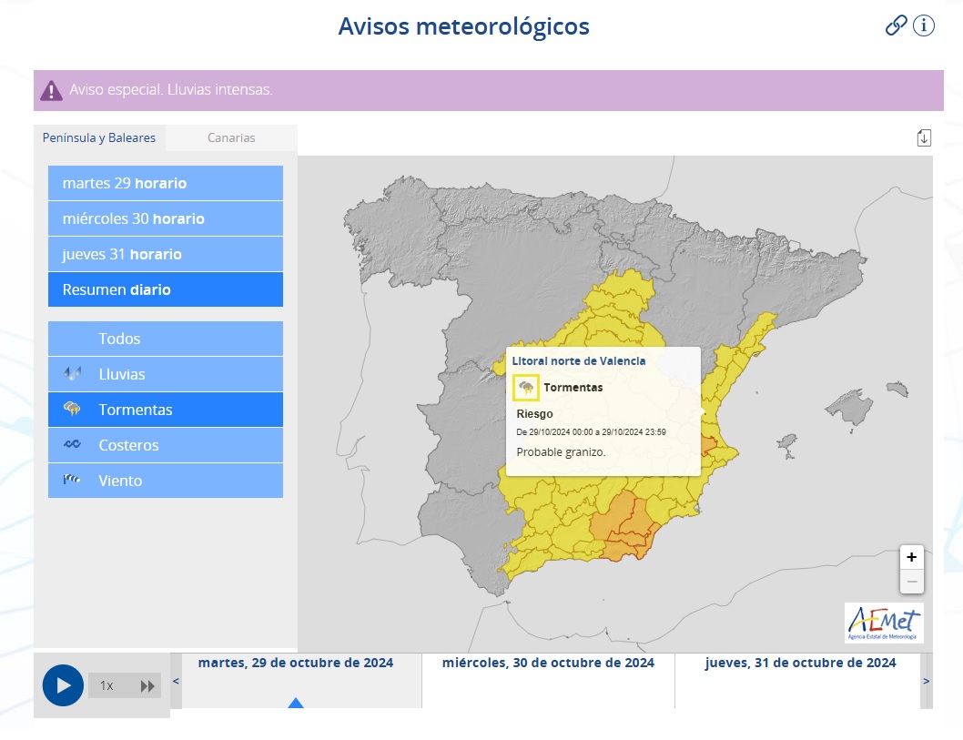Zoom in on the map

click(x=911, y=556)
